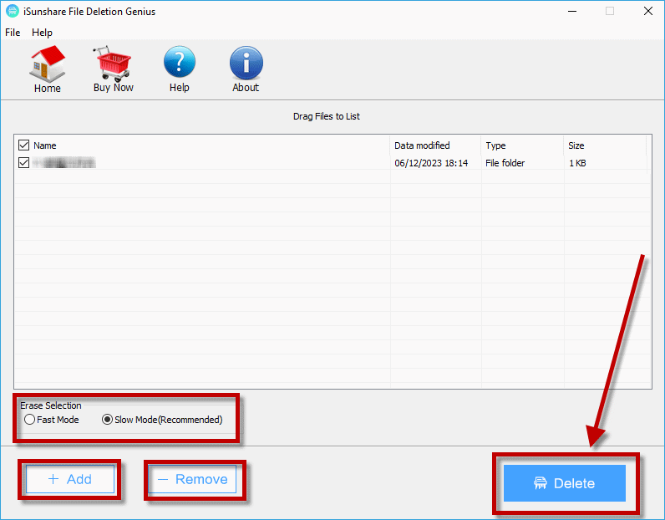
Task: Click the blue Delete button
Action: [x=565, y=483]
